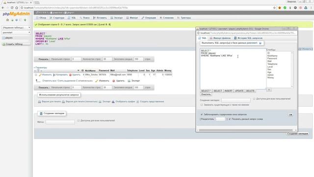Open 'Версия для печати (полностью)' link
The width and height of the screenshot is (314, 177).
[x=79, y=102]
